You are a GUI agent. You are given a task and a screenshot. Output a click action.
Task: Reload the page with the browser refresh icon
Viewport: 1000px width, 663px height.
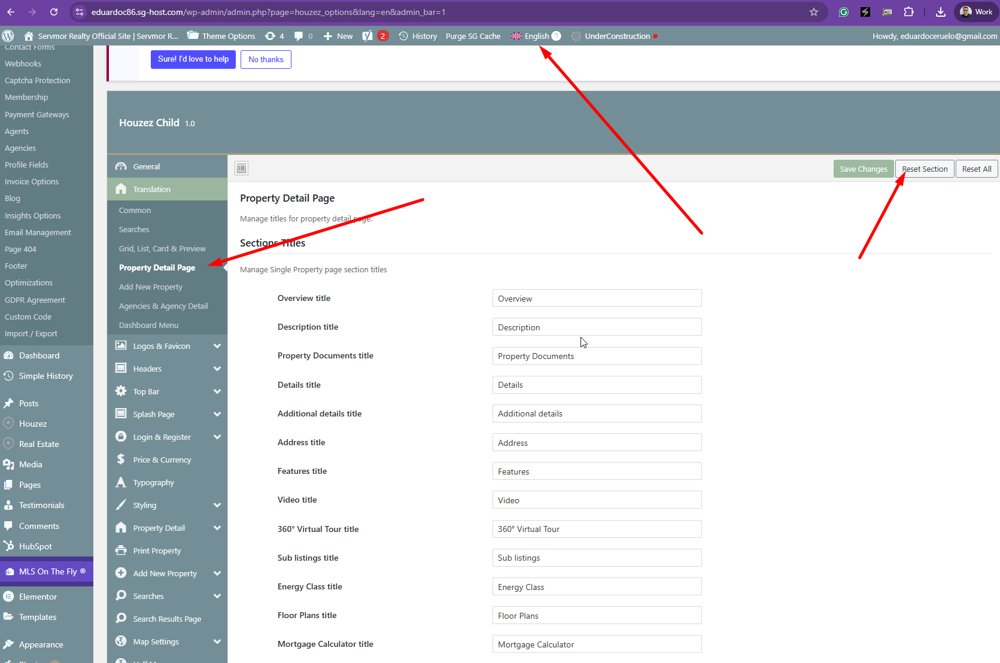54,12
